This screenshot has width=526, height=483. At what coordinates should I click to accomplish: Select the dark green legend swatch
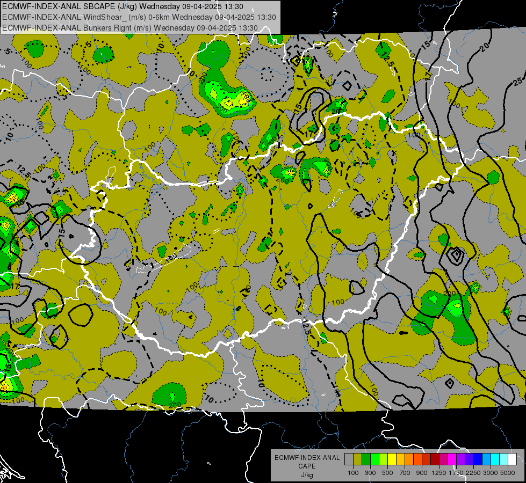(366, 459)
